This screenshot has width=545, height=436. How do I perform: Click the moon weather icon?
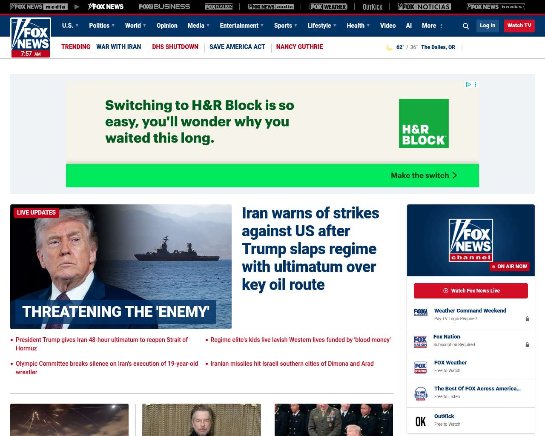[389, 47]
